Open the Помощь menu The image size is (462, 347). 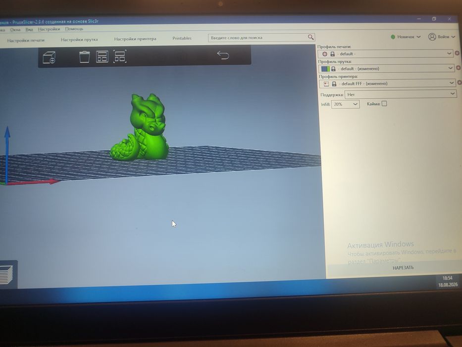pyautogui.click(x=74, y=29)
